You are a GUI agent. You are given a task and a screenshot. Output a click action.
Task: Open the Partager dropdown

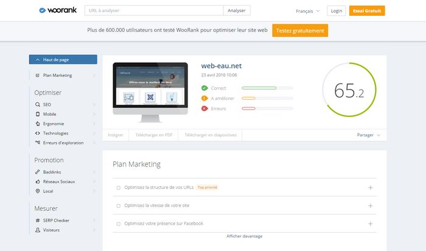[x=368, y=135]
